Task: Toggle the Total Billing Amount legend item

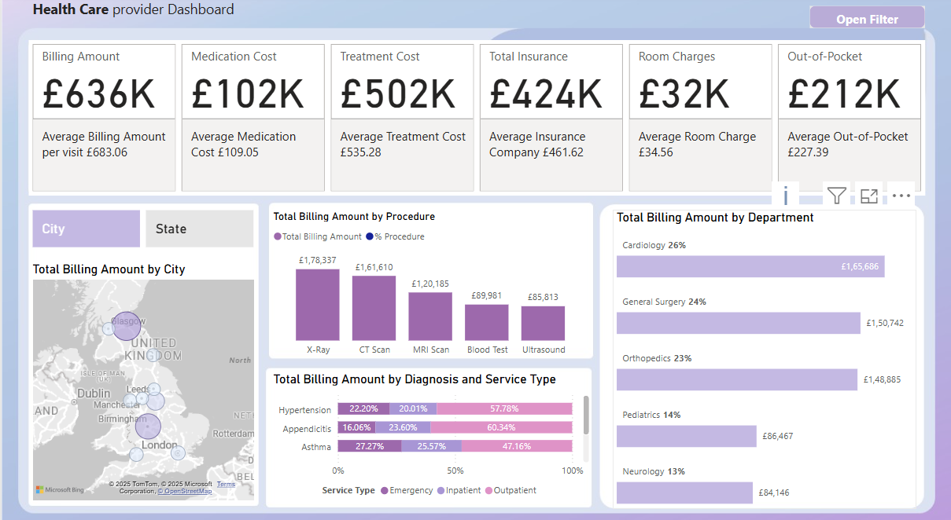Action: (317, 236)
